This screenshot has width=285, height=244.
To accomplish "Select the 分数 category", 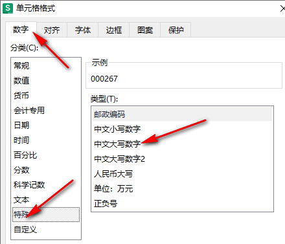I will click(46, 170).
